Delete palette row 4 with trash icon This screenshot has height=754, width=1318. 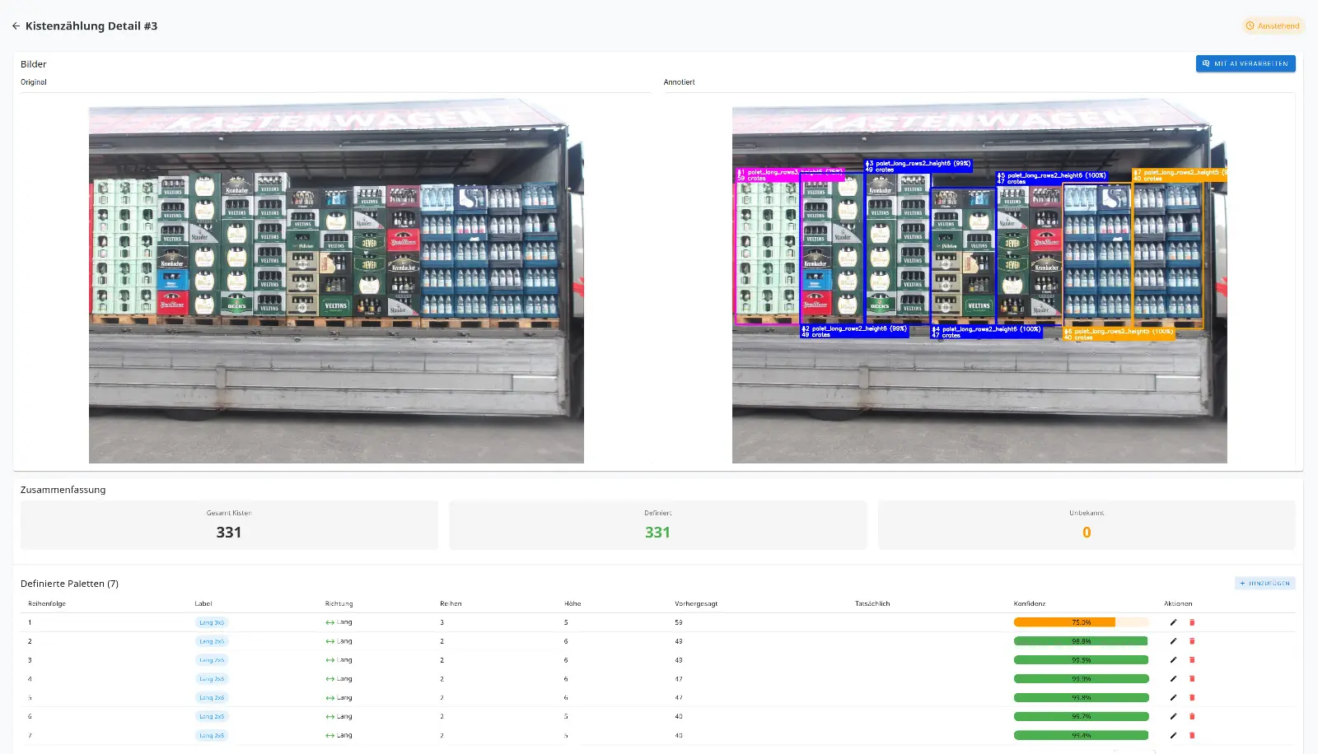(x=1192, y=679)
